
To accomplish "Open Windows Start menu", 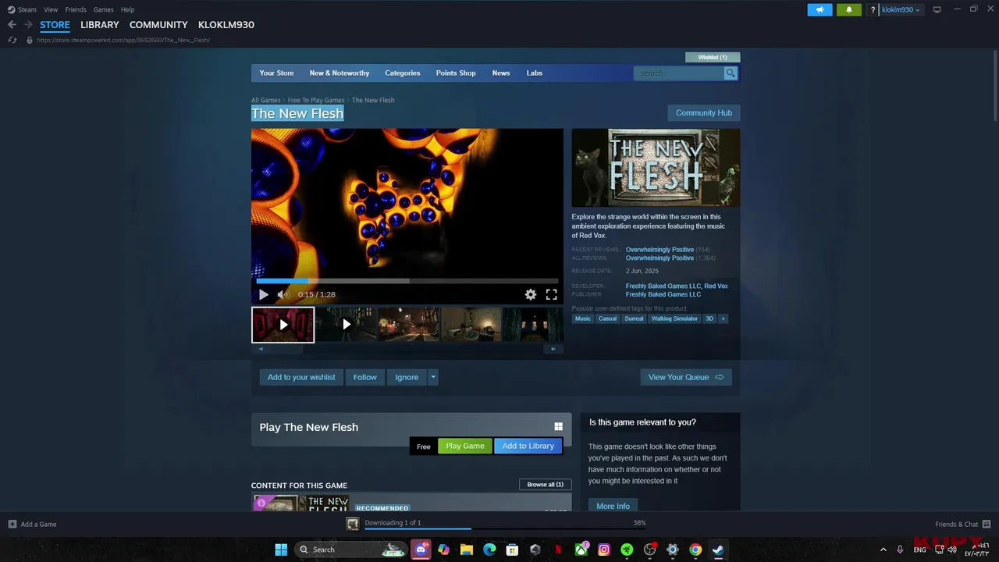I will point(281,550).
